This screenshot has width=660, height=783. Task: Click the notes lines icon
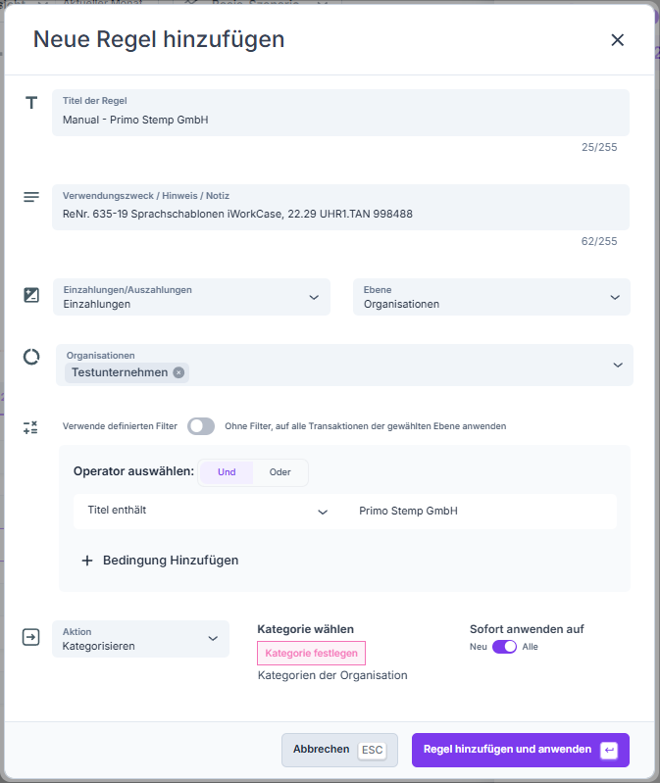(x=31, y=197)
